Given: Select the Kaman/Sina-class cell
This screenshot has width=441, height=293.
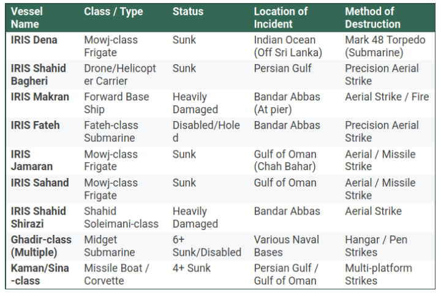Looking at the screenshot, I should click(x=40, y=275).
